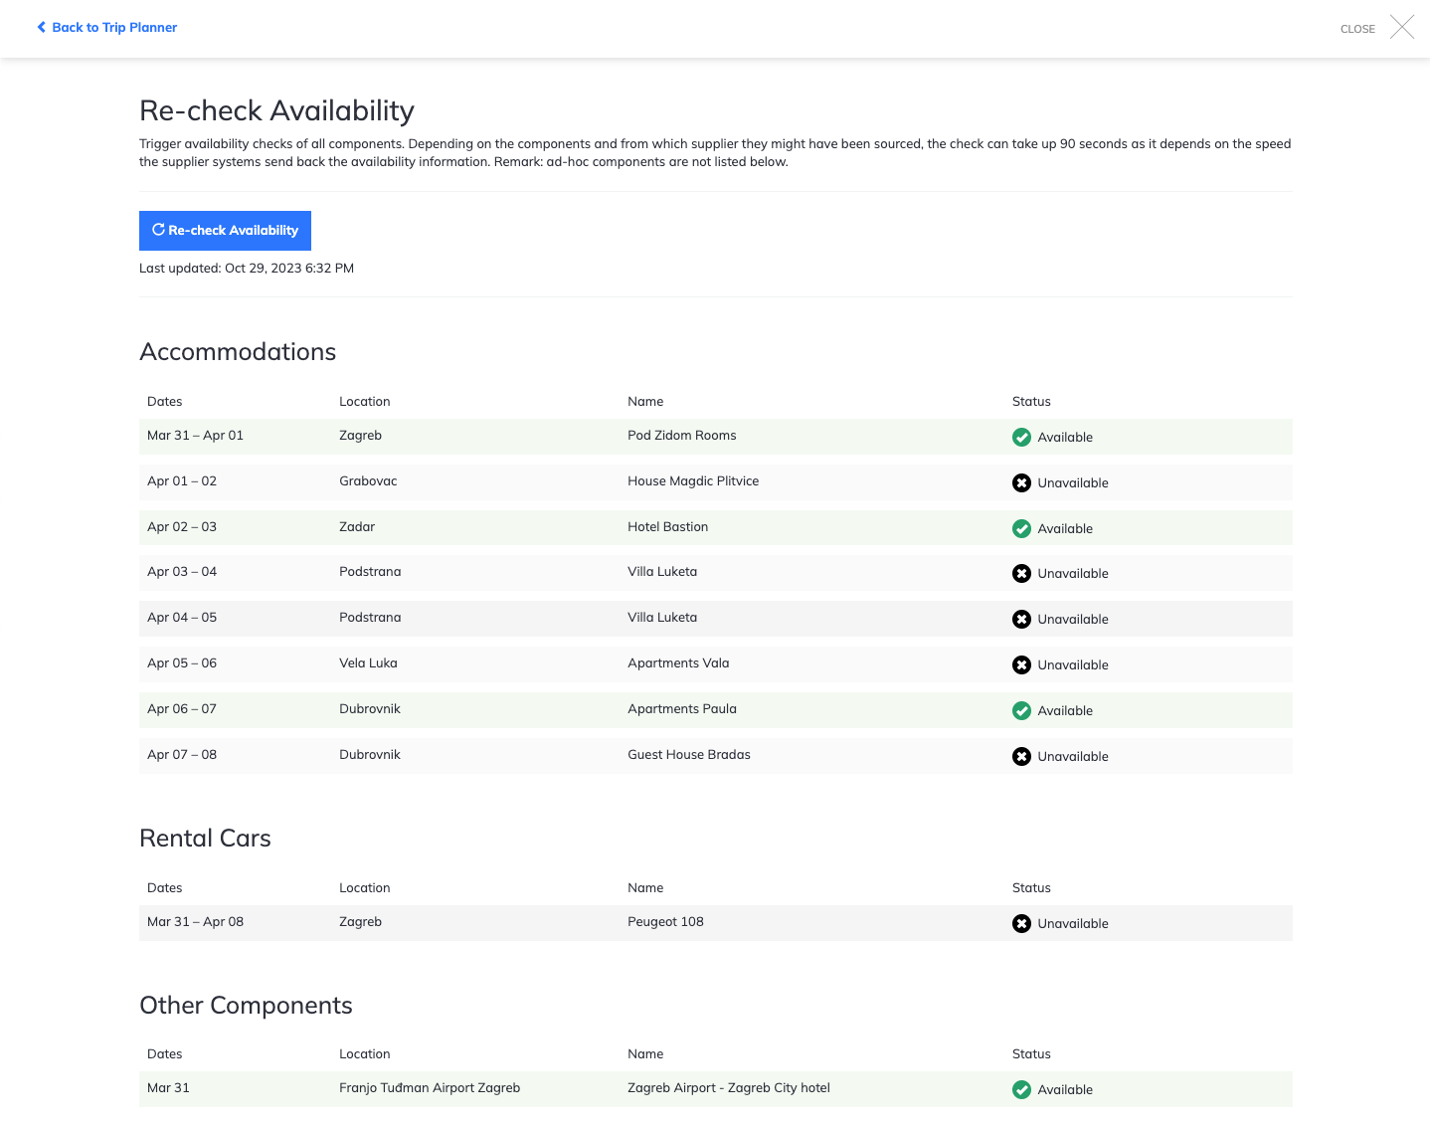Click the Re-check Availability blue button

pyautogui.click(x=225, y=230)
